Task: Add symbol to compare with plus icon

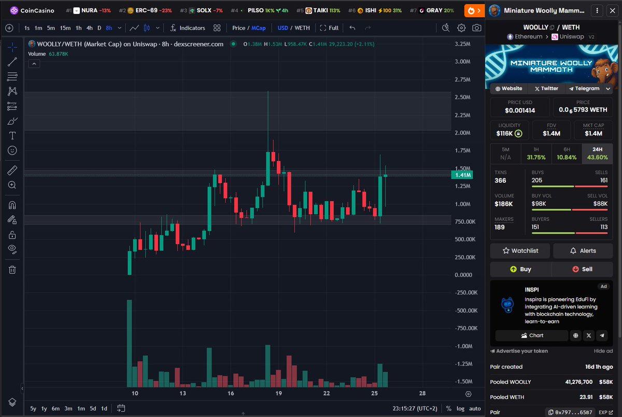Action: (10, 28)
